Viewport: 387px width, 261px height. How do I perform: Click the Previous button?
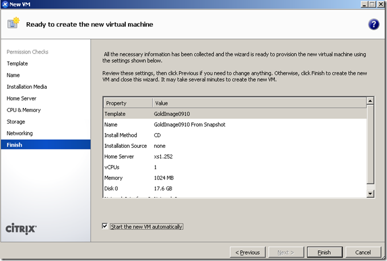pos(248,252)
